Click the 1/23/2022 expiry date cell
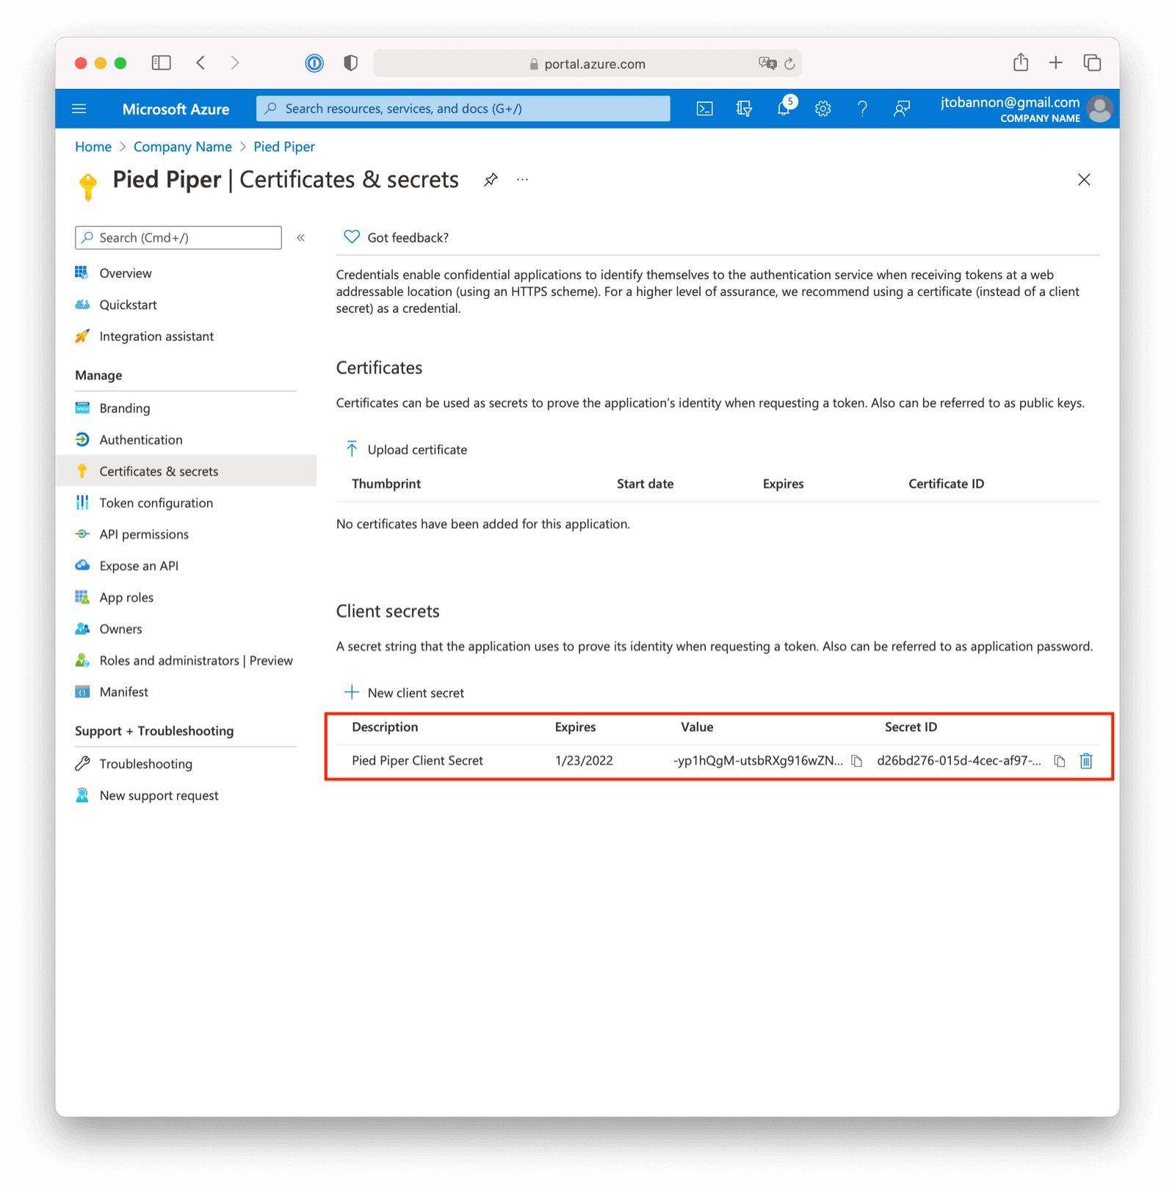This screenshot has height=1190, width=1175. click(584, 761)
